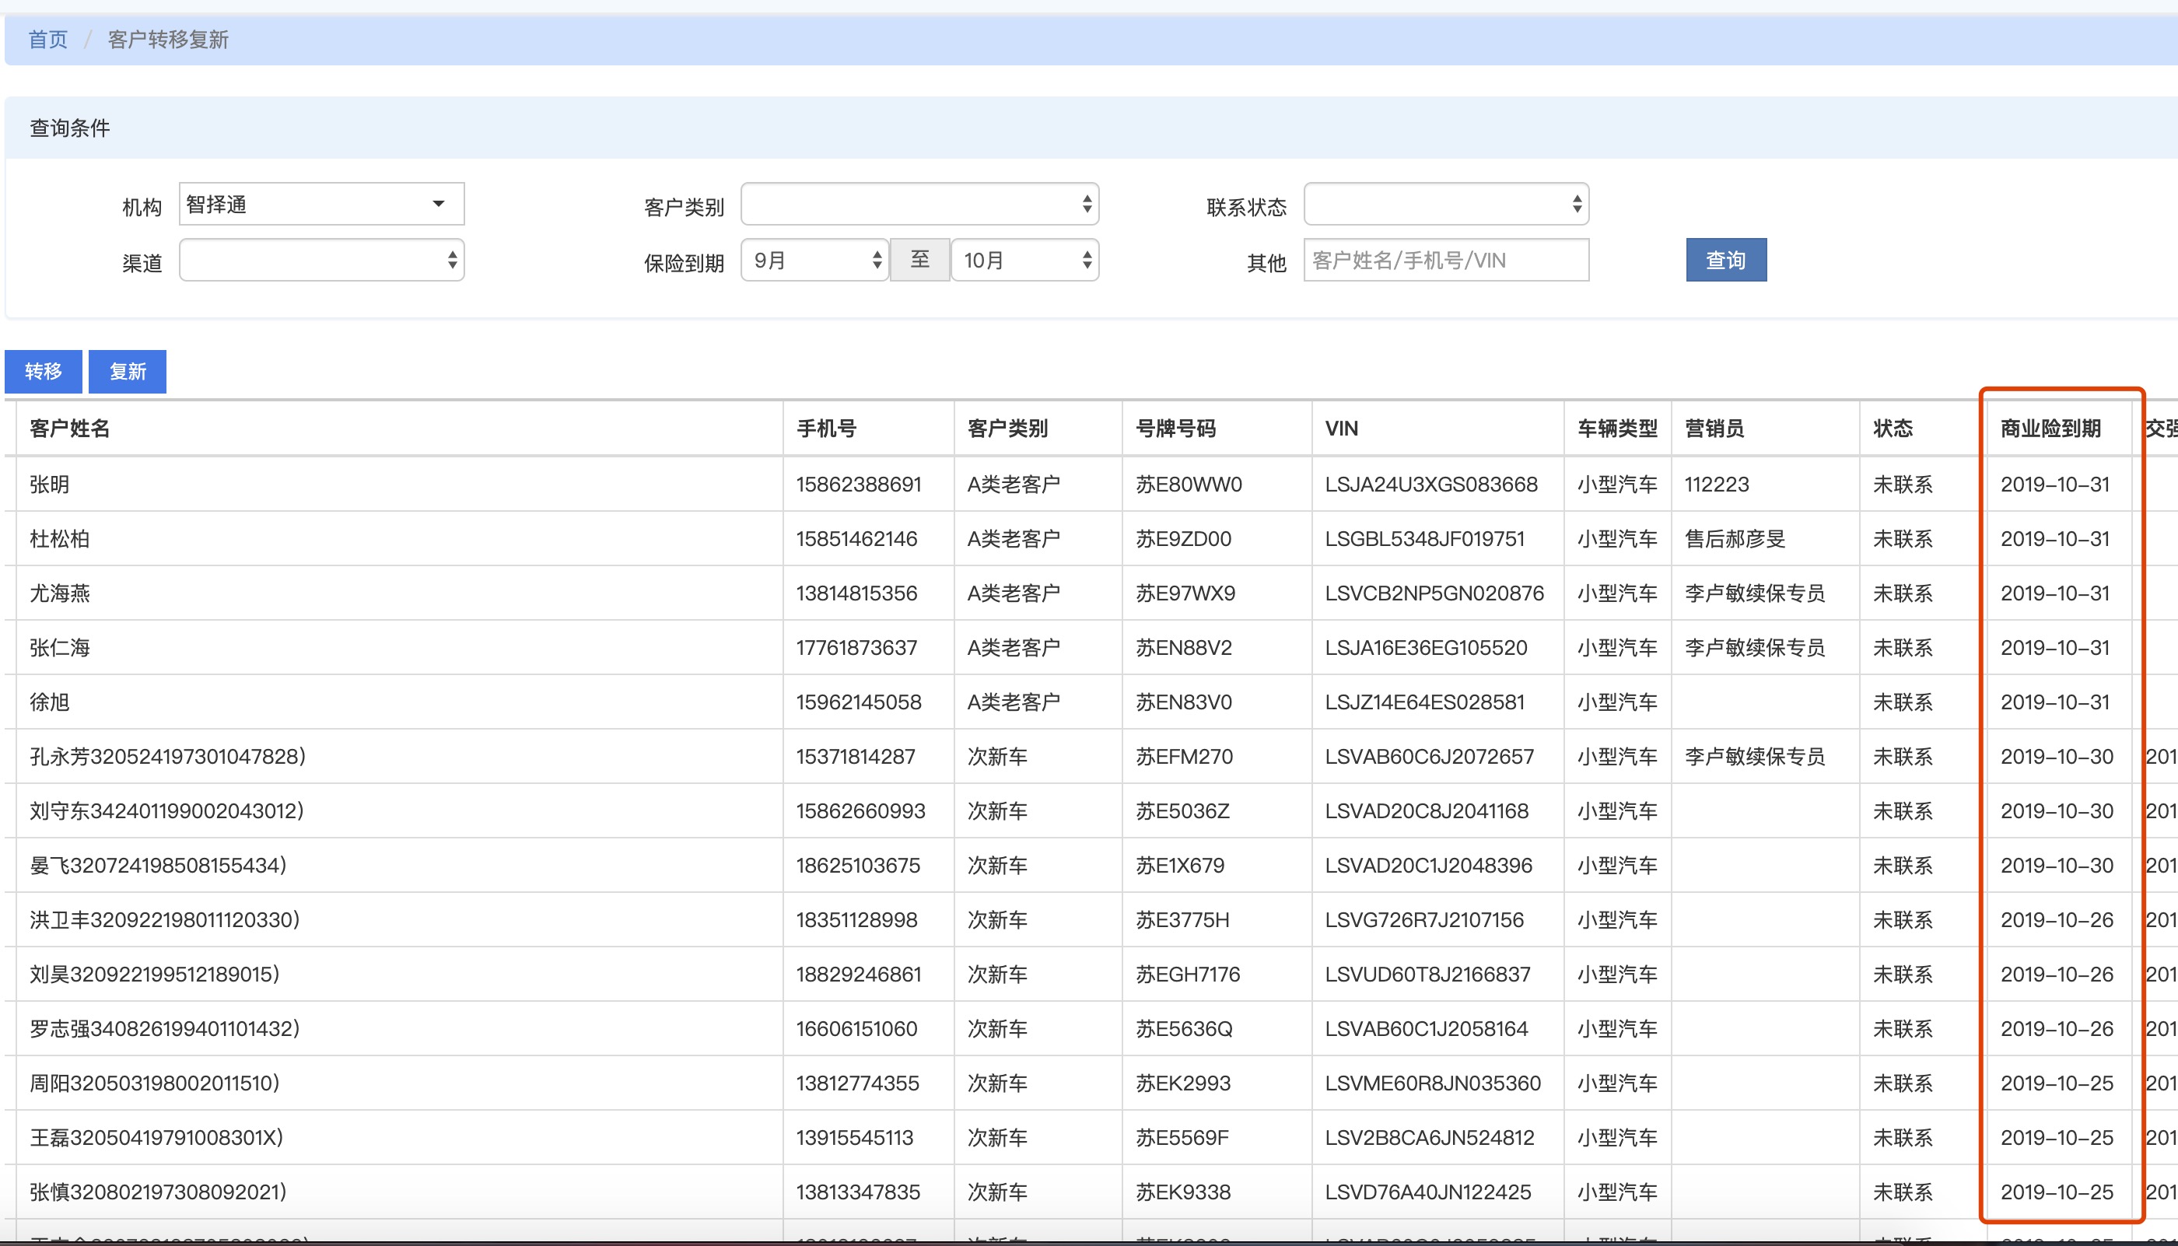Click the 转移 transfer button
This screenshot has height=1246, width=2178.
[x=43, y=372]
